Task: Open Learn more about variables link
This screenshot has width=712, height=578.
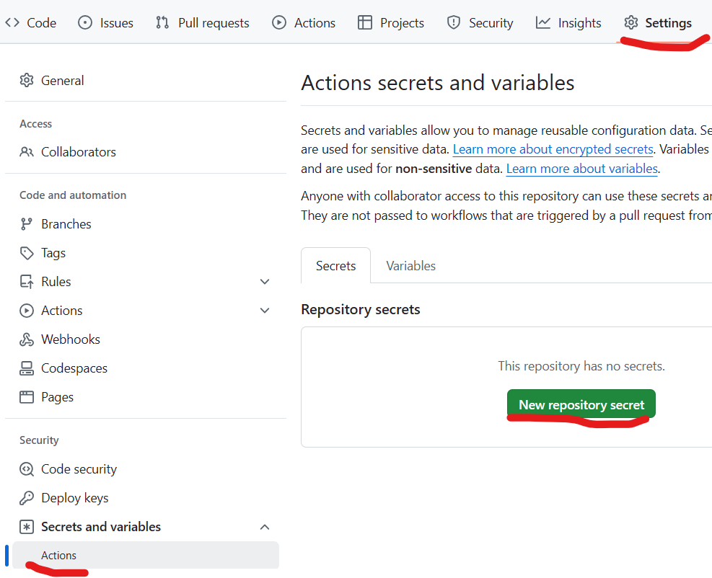Action: point(582,169)
